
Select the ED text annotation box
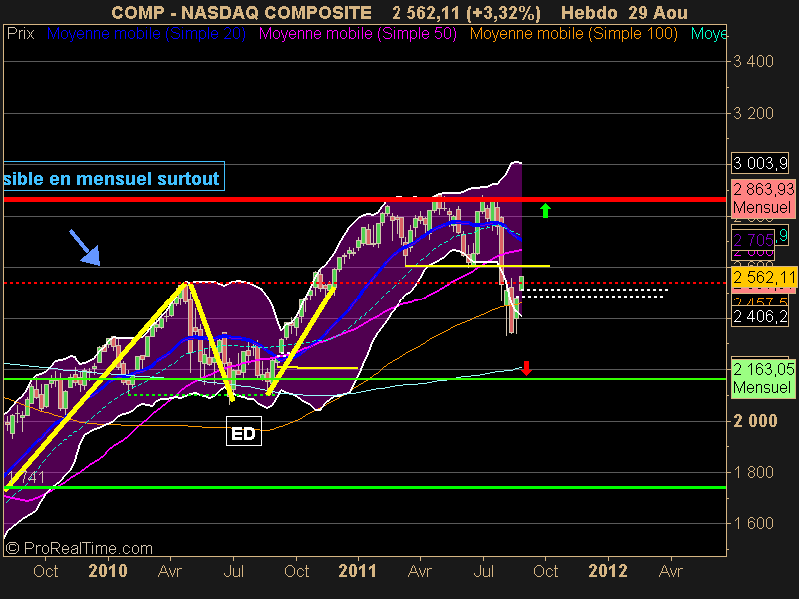point(244,431)
